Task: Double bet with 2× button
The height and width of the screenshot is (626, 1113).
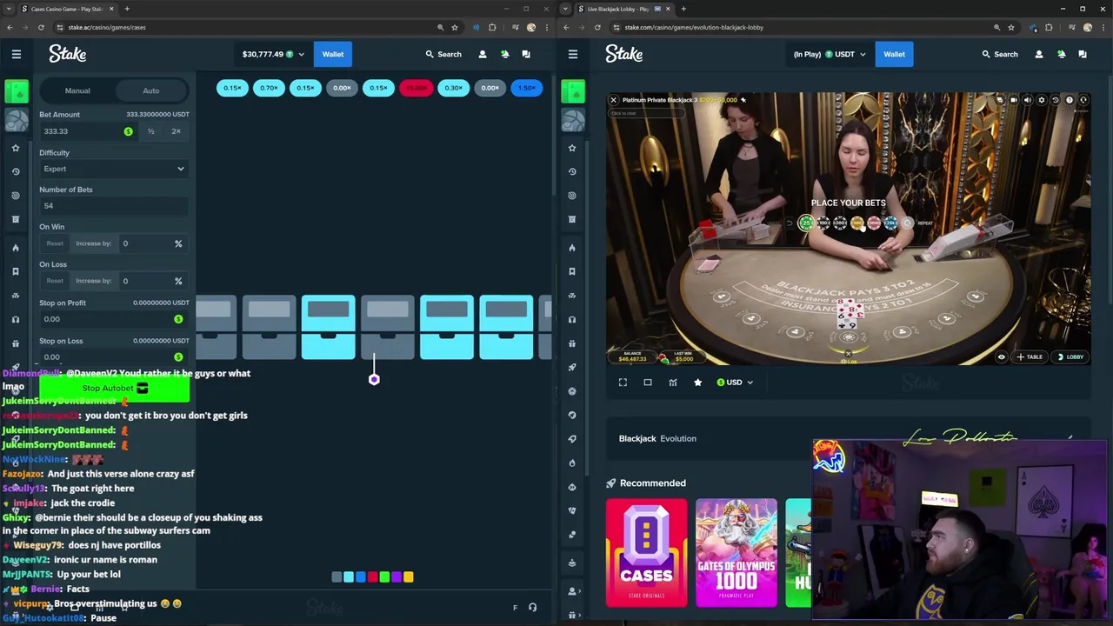Action: coord(177,131)
